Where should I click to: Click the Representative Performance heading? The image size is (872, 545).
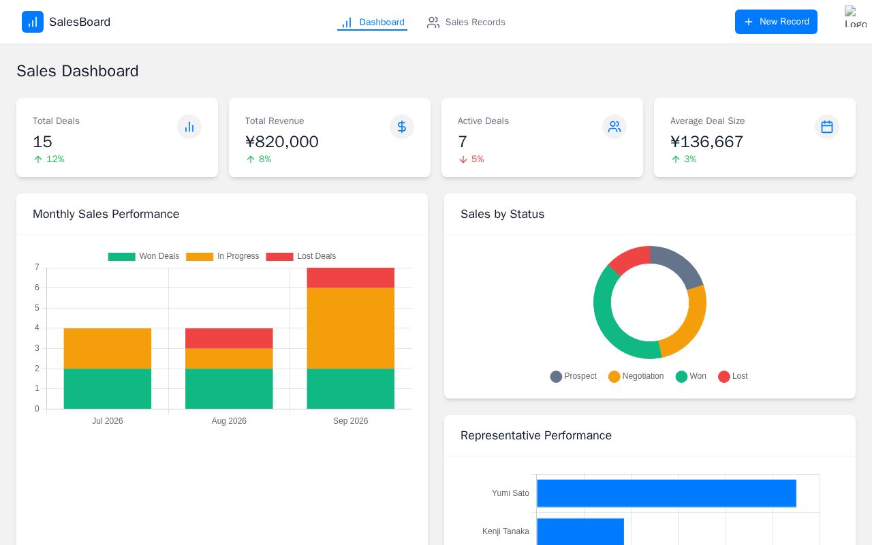[536, 435]
